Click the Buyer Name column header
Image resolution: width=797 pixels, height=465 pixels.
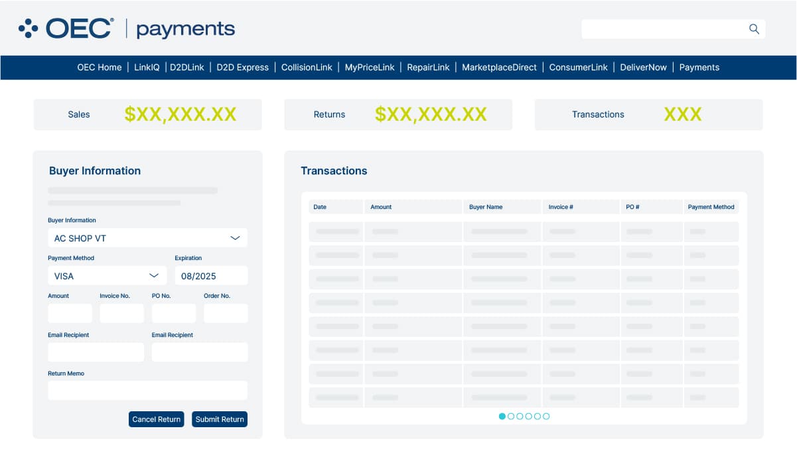(x=502, y=207)
